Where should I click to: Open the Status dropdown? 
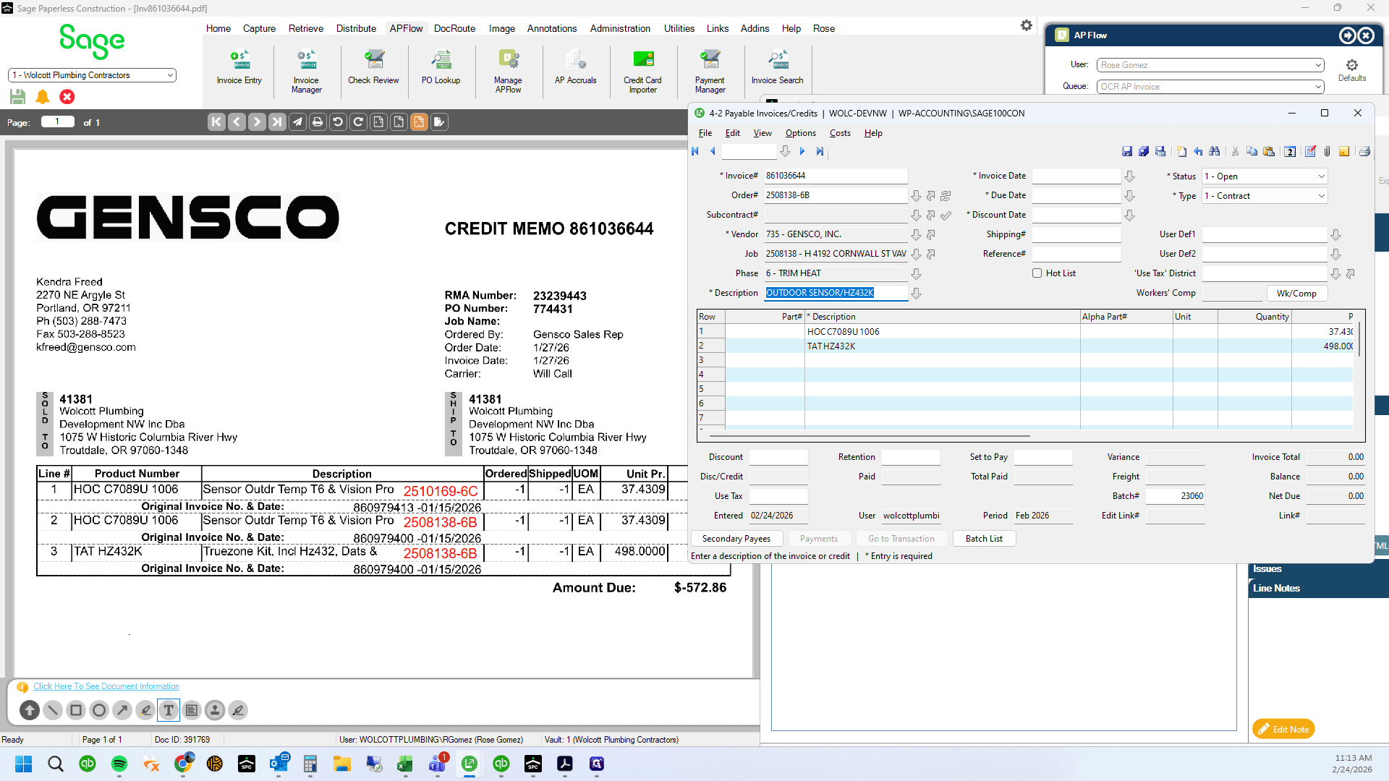pyautogui.click(x=1265, y=176)
